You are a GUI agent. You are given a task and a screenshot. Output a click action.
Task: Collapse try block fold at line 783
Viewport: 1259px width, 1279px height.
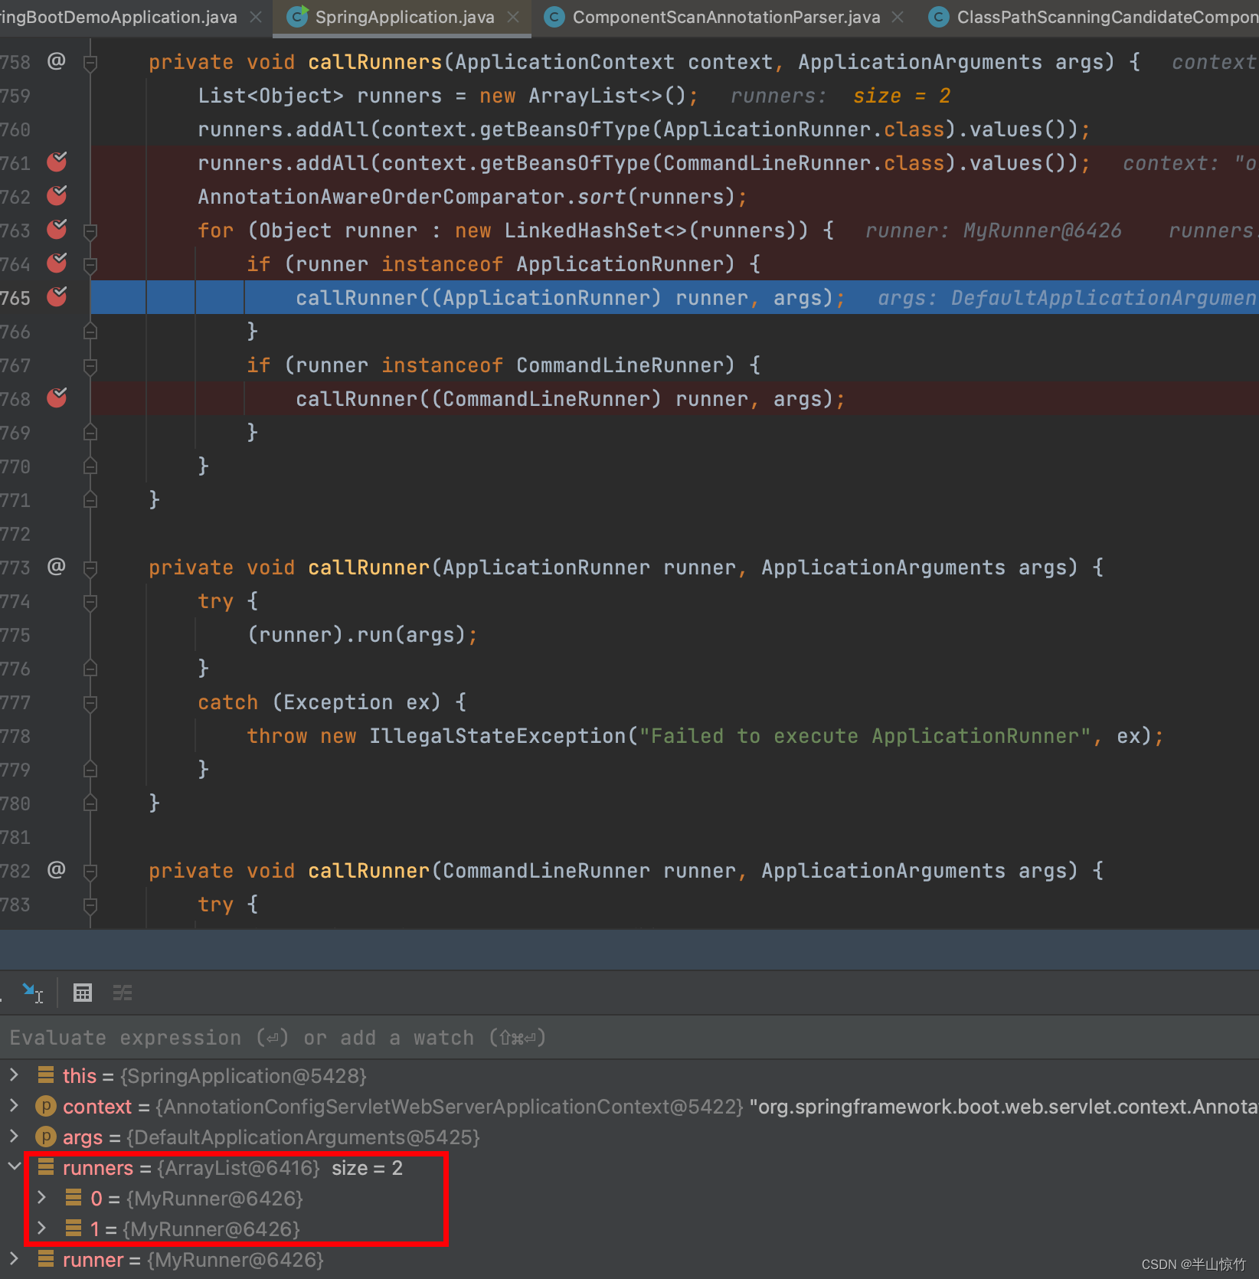click(x=90, y=905)
